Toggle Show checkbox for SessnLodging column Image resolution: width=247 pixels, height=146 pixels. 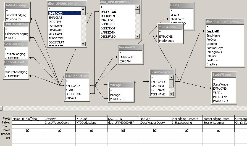point(219,130)
